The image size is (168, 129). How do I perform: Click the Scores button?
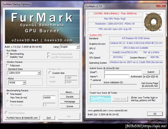pyautogui.click(x=70, y=106)
